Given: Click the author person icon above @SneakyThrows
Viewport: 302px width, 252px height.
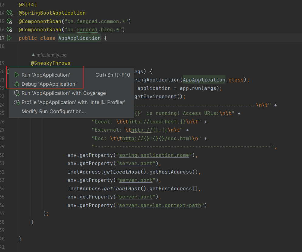Looking at the screenshot, I should coord(33,55).
